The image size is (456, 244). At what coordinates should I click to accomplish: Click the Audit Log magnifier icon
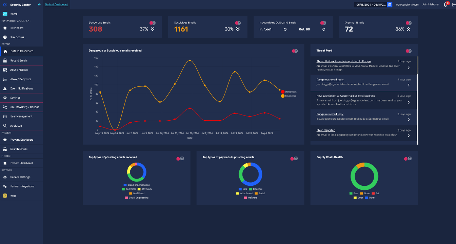(x=5, y=126)
